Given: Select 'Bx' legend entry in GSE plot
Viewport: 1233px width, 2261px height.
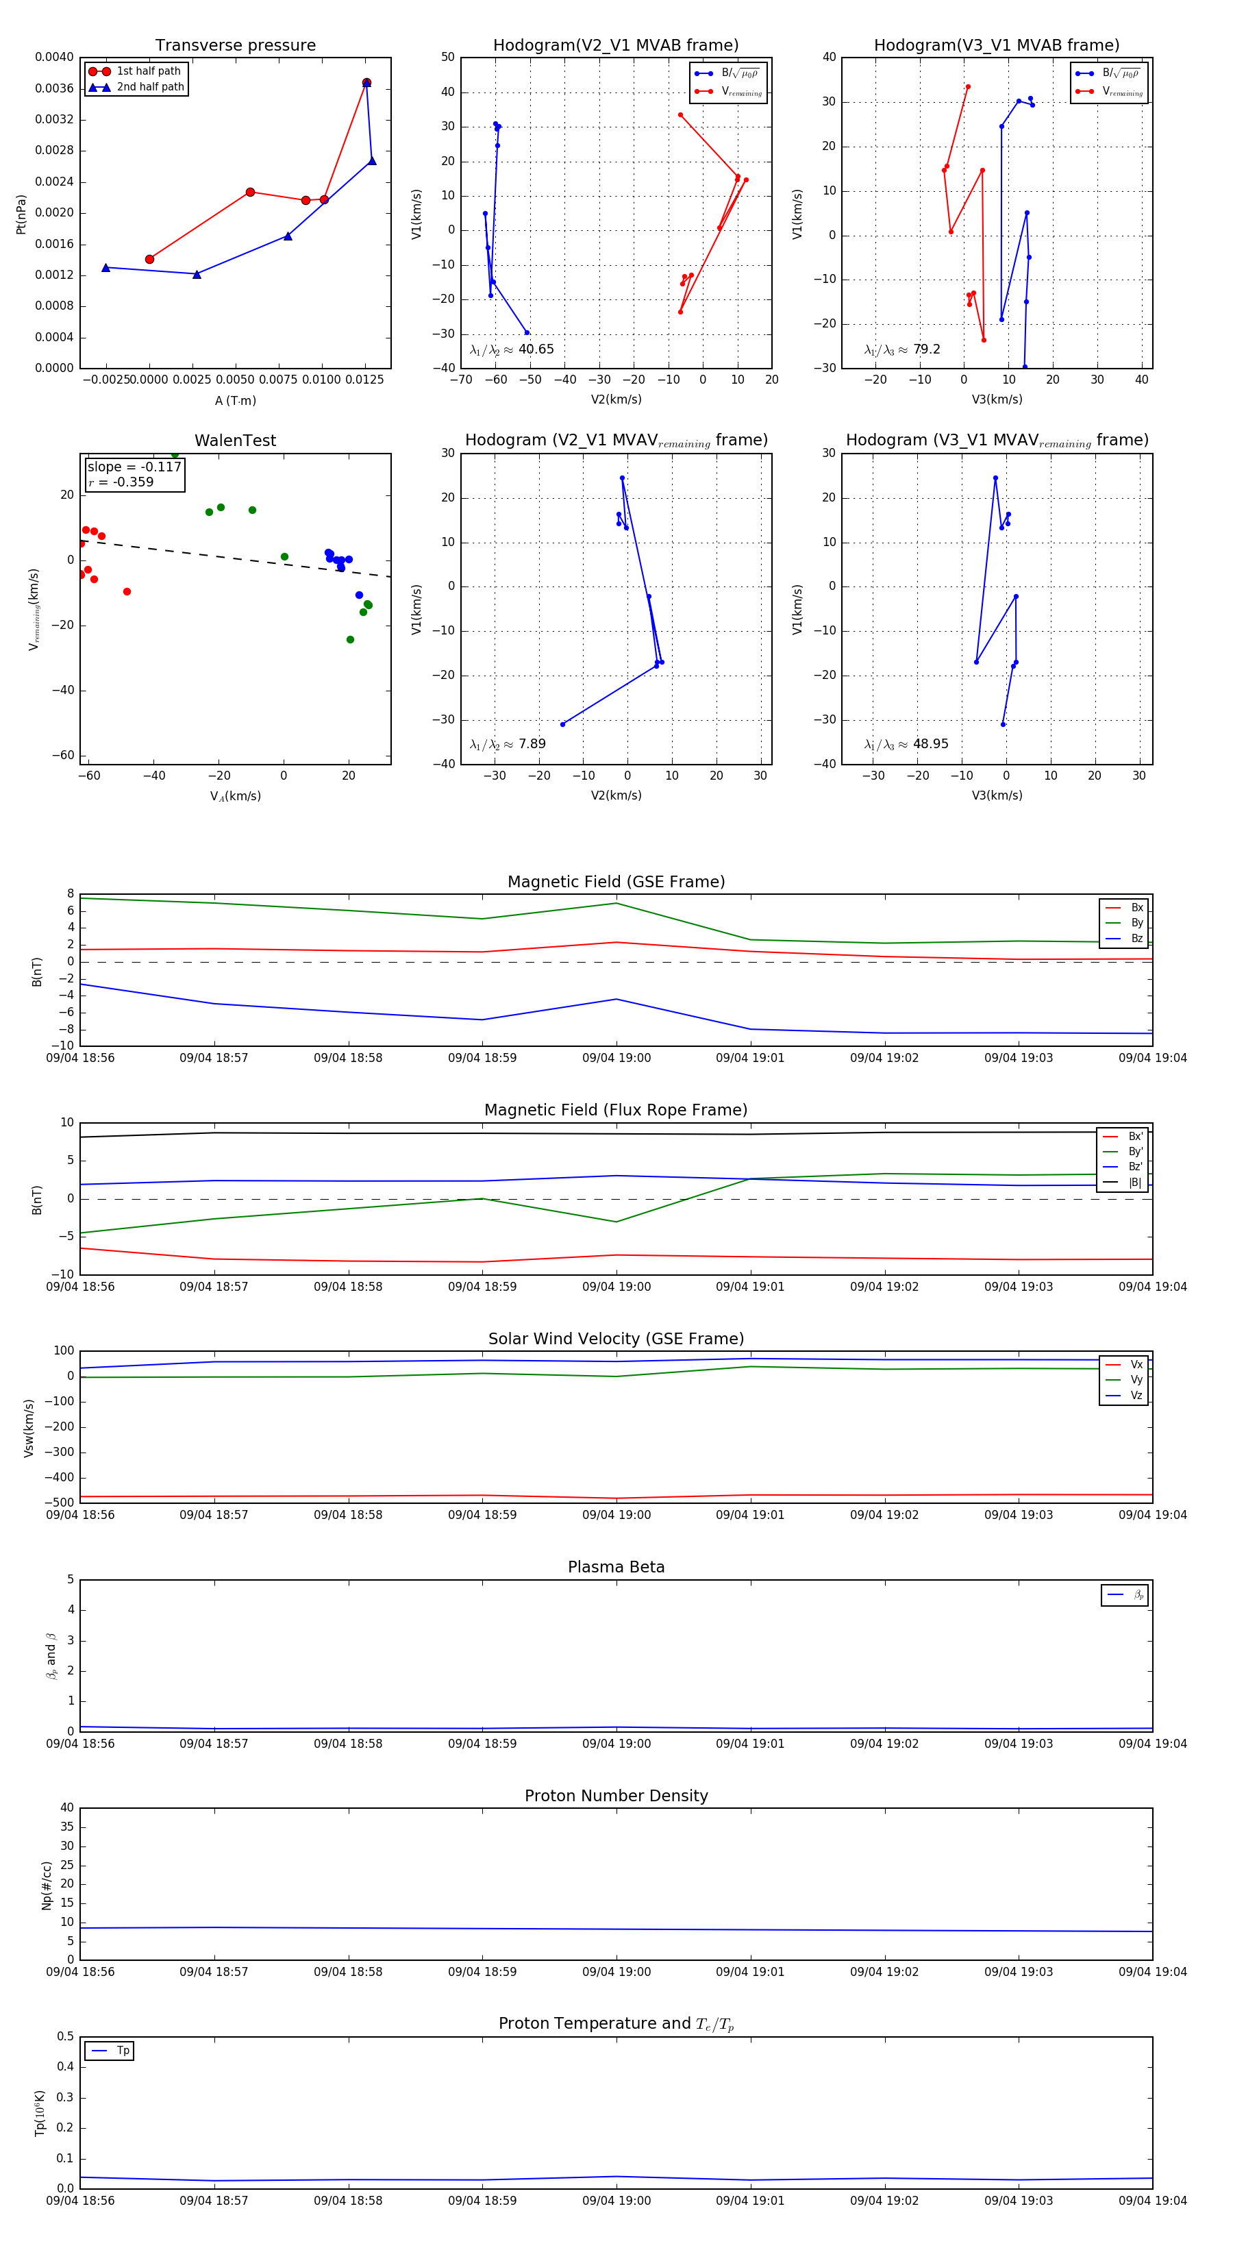Looking at the screenshot, I should pyautogui.click(x=1125, y=908).
